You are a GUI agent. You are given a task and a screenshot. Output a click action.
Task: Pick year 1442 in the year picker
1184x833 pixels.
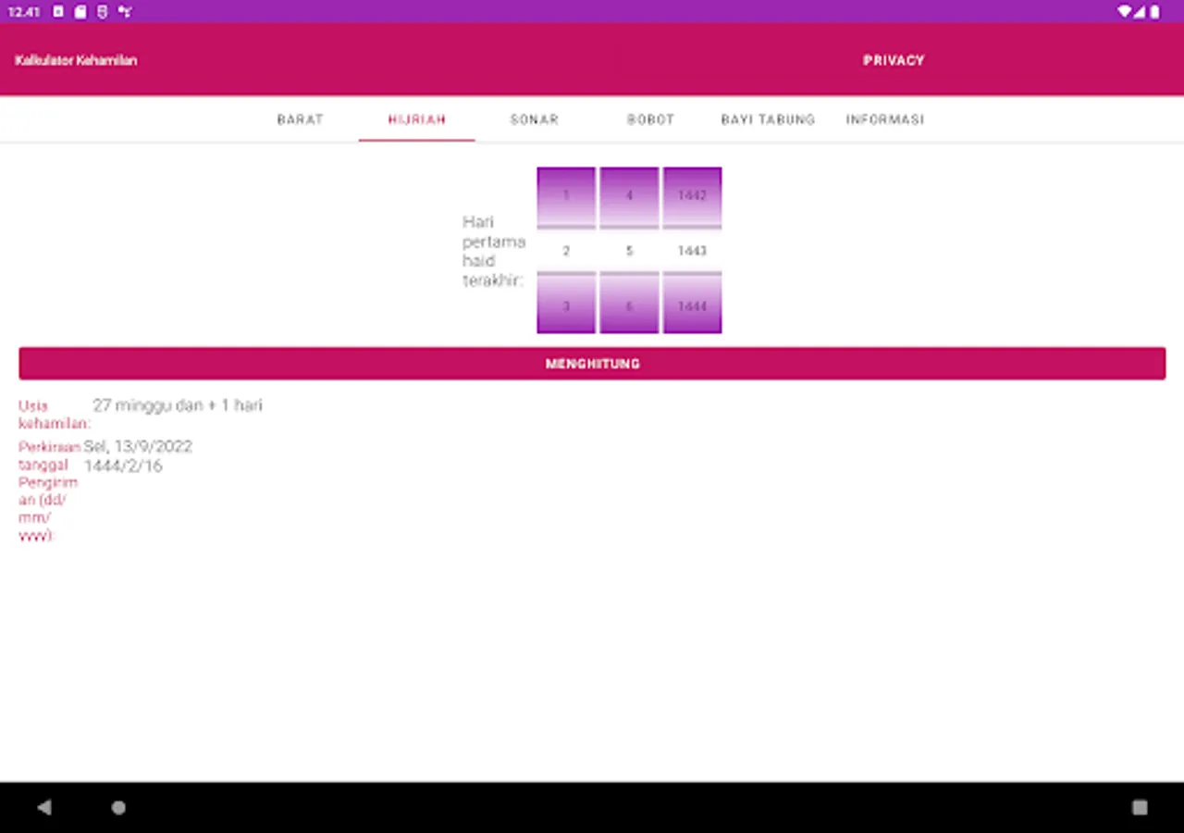pyautogui.click(x=692, y=196)
